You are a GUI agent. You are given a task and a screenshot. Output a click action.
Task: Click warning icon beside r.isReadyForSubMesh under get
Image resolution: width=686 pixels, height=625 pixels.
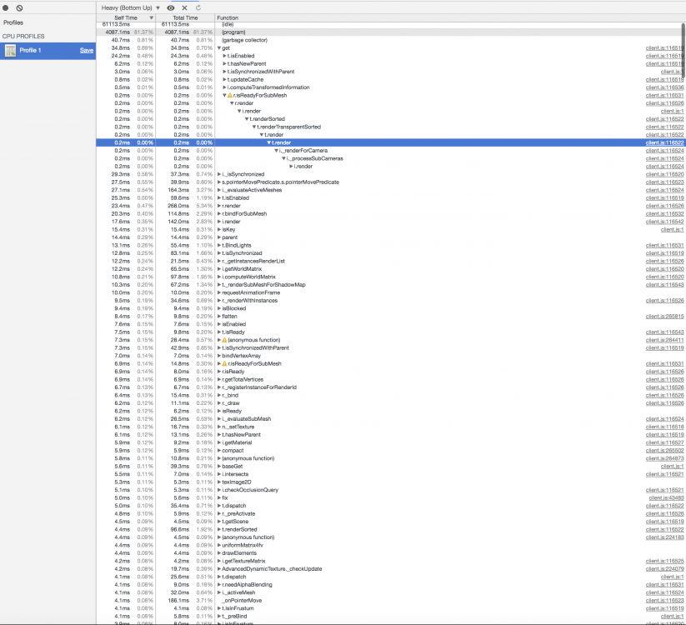tap(229, 95)
